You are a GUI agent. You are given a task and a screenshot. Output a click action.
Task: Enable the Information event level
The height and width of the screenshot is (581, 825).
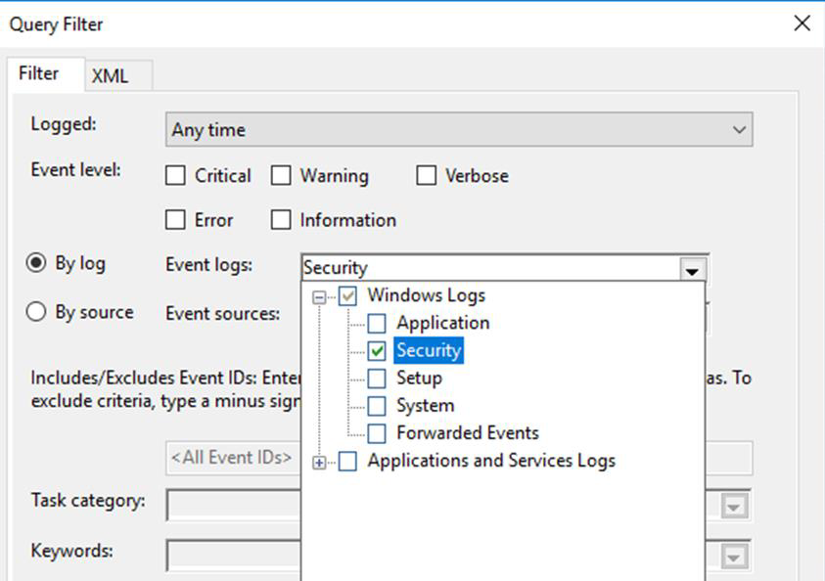tap(279, 219)
